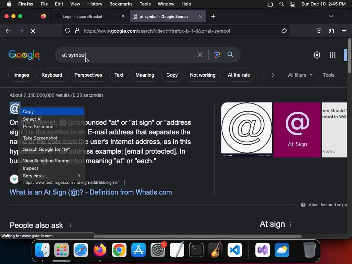Screen dimensions: 352x264
Task: Choose Take Screenshot in context menu
Action: (52, 138)
